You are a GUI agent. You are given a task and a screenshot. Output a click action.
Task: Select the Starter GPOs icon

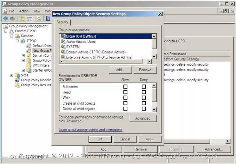point(29,70)
